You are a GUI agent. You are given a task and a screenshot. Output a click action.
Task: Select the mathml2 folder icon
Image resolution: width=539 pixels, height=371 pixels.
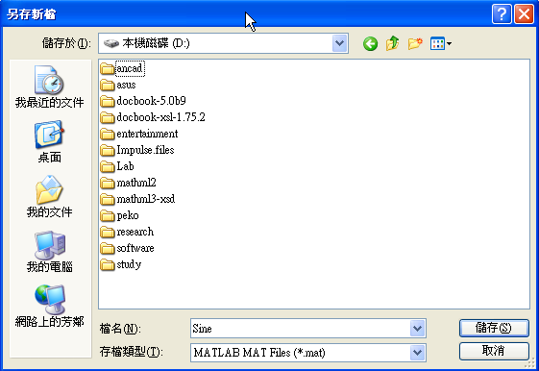108,183
